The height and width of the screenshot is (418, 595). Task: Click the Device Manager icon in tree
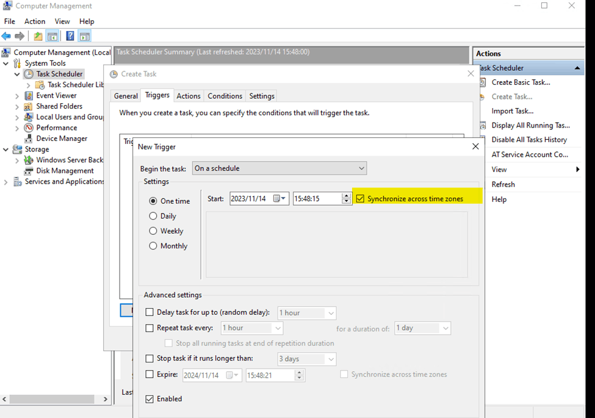(29, 139)
